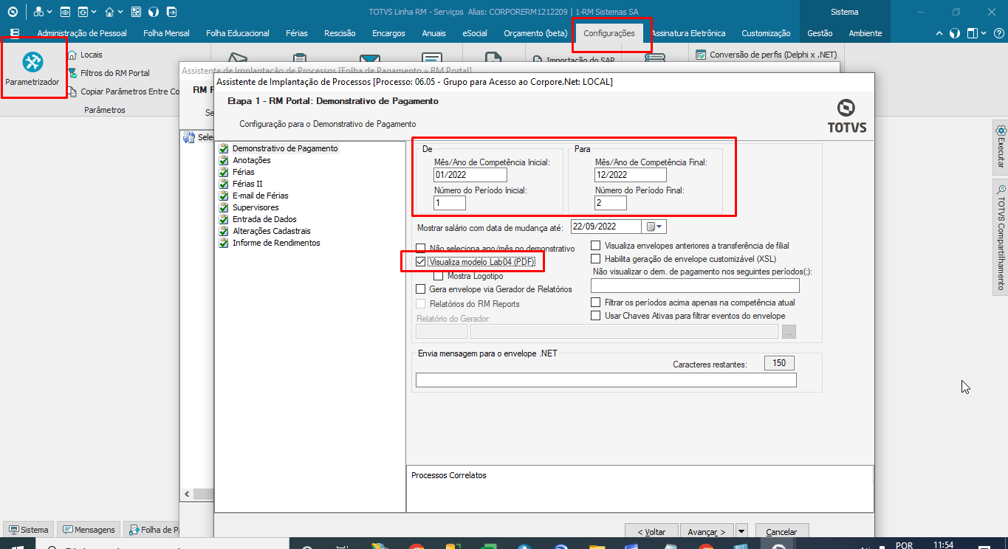Screen dimensions: 1008x549
Task: Click the Avançar button
Action: pos(707,531)
